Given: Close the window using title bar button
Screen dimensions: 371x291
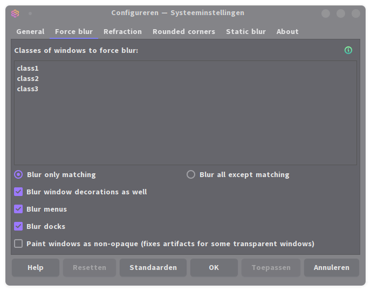Looking at the screenshot, I should 356,13.
